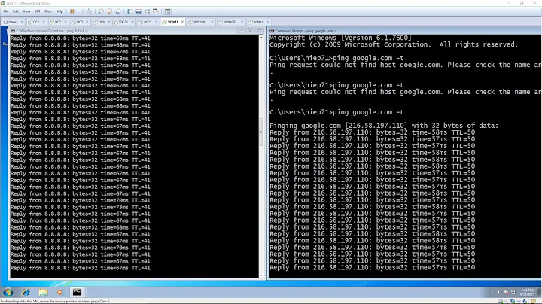
Task: Open Windows Explorer from the taskbar
Action: 43,293
